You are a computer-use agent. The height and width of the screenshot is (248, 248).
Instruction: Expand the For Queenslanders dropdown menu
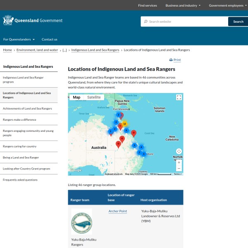[x=19, y=39]
